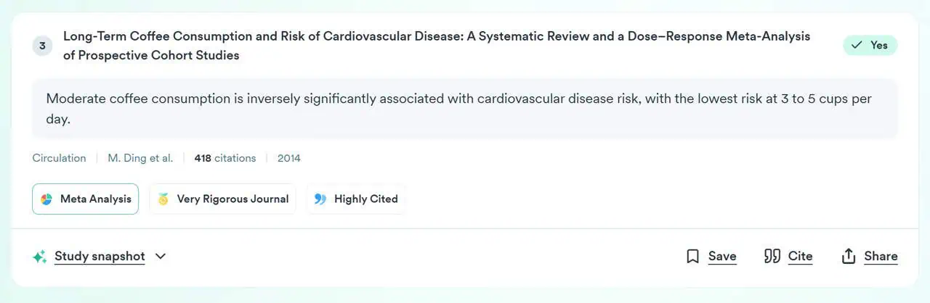Image resolution: width=930 pixels, height=303 pixels.
Task: Click the moderate coffee consumption summary text
Action: (458, 109)
